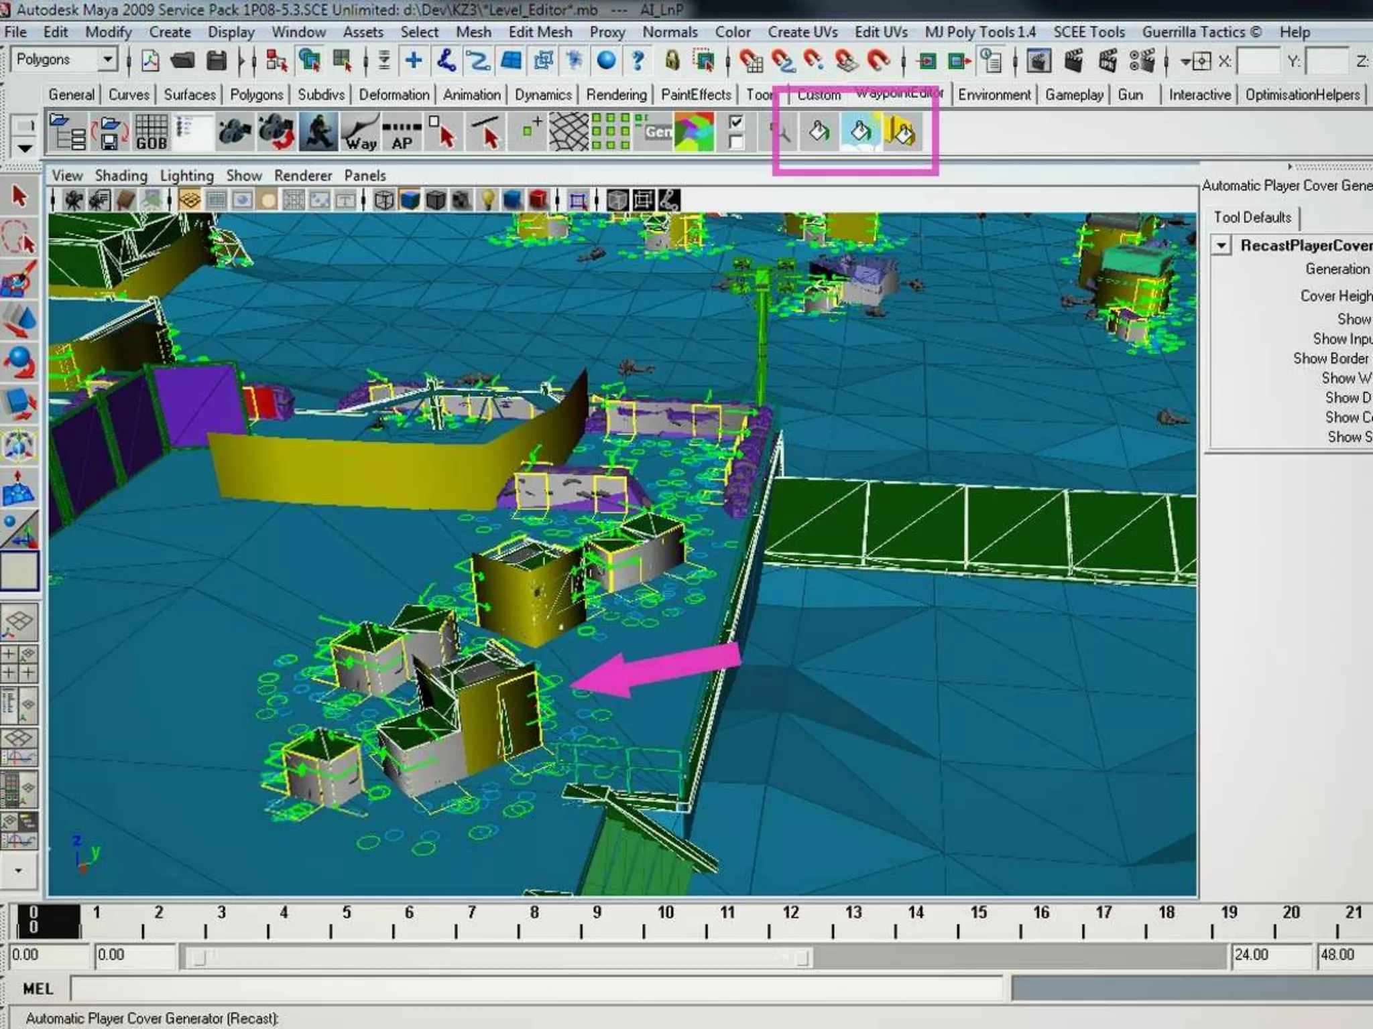Collapse the RecastPlayerCover section arrow
Image resolution: width=1373 pixels, height=1029 pixels.
1221,246
